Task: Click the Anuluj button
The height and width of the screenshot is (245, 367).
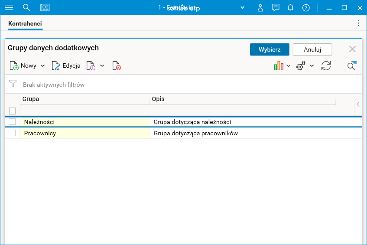Action: point(312,49)
